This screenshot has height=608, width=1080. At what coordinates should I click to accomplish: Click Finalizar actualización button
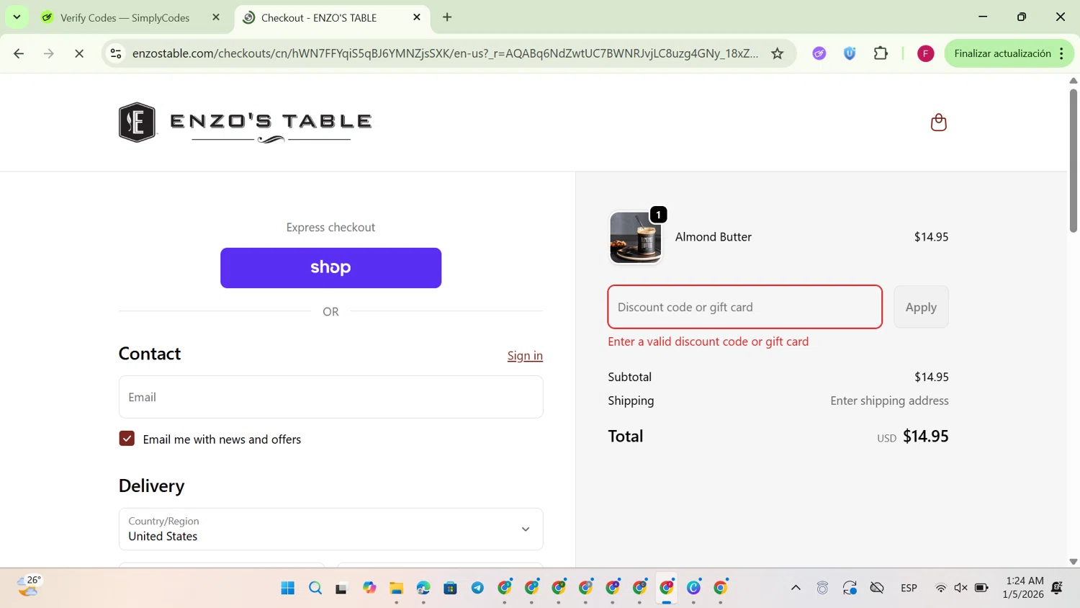point(1002,53)
